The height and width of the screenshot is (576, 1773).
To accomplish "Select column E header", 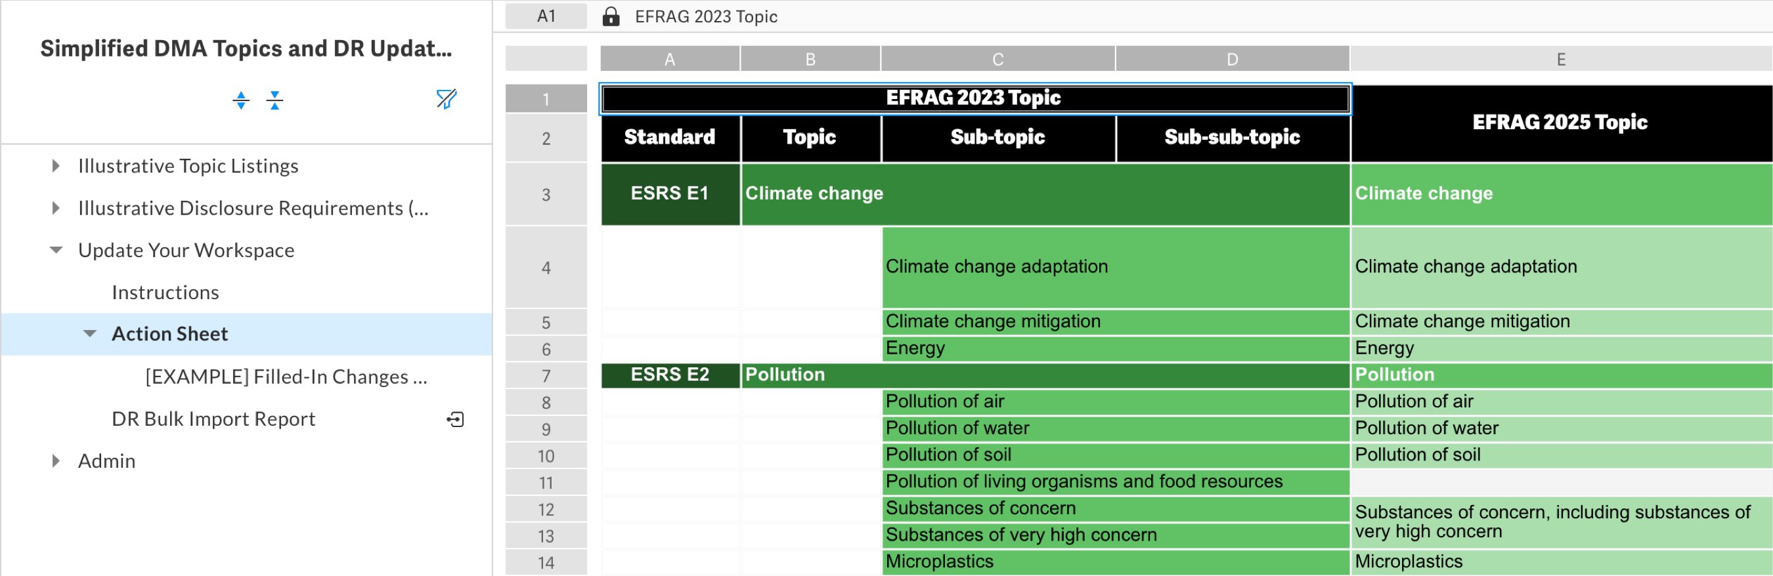I will click(x=1561, y=59).
